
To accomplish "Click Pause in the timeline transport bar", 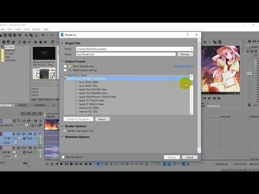I will click(66, 164).
